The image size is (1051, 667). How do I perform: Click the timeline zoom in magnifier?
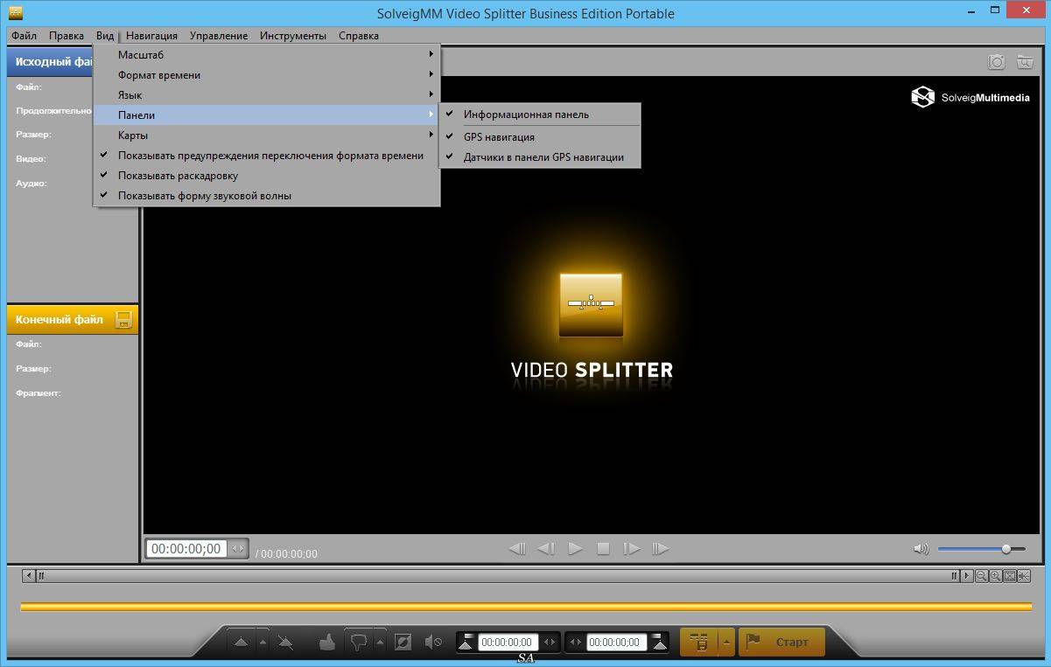(x=996, y=576)
